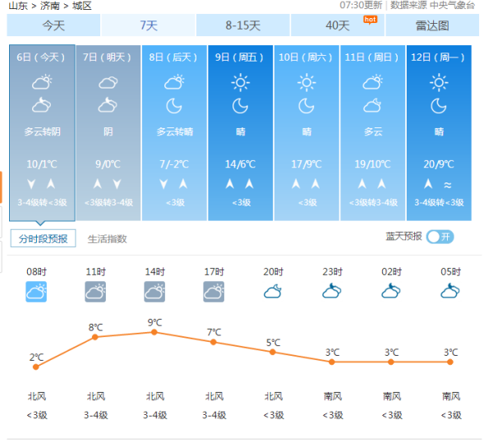Click the hot badge on 40天
493x447 pixels.
click(x=370, y=20)
